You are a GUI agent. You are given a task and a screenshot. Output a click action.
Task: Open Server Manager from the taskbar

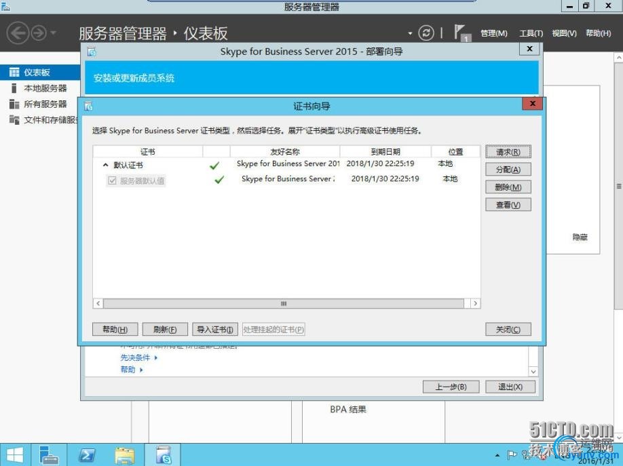[50, 455]
